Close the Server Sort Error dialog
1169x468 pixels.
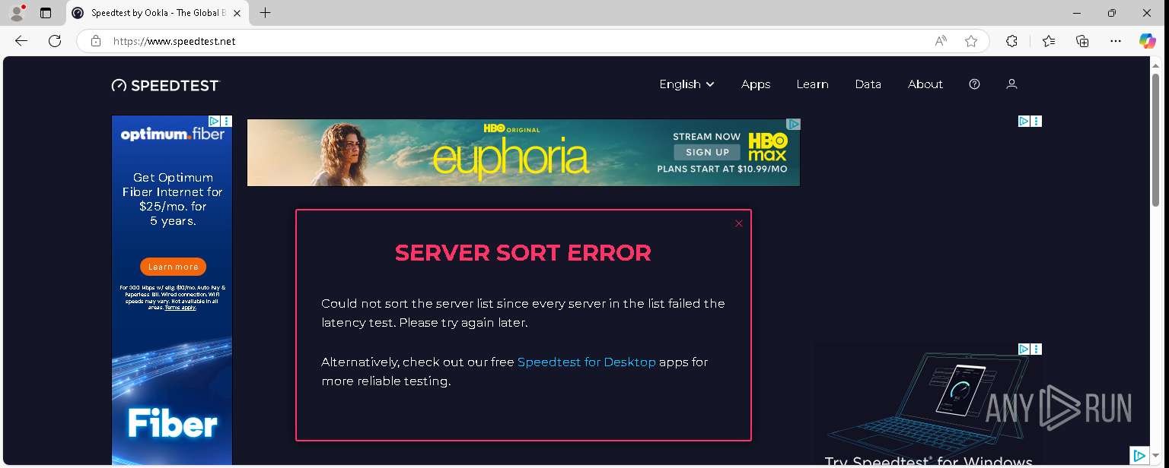(738, 223)
